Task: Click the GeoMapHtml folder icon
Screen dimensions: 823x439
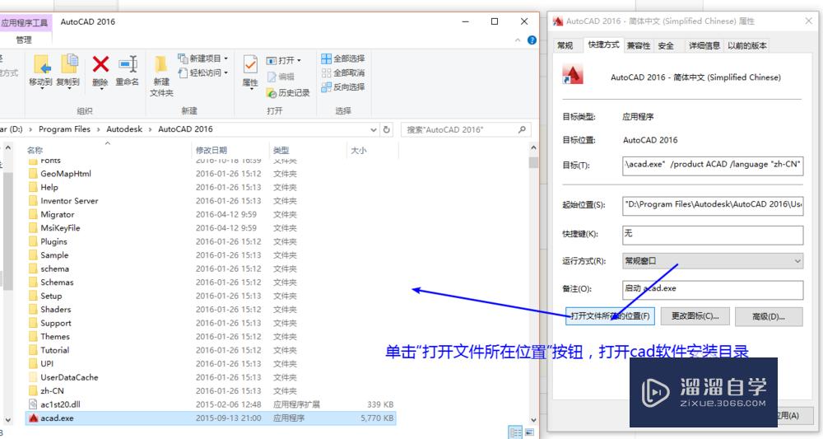Action: 34,174
